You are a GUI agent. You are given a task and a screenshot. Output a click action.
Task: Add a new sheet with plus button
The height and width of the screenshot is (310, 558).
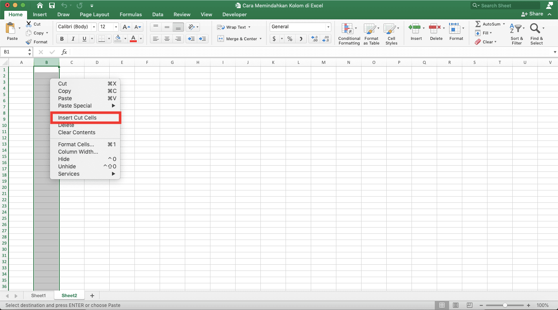92,296
